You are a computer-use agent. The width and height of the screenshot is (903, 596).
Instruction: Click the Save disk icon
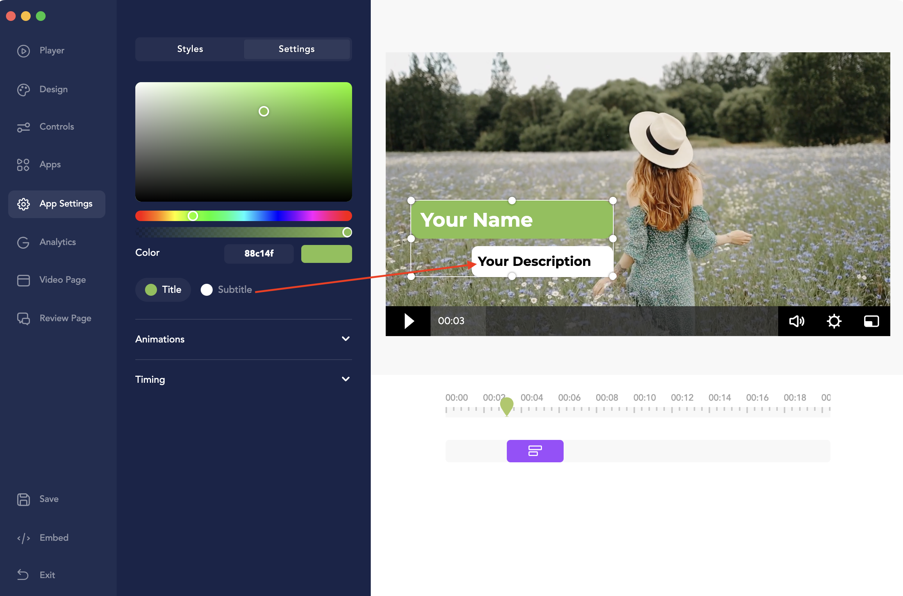click(23, 499)
